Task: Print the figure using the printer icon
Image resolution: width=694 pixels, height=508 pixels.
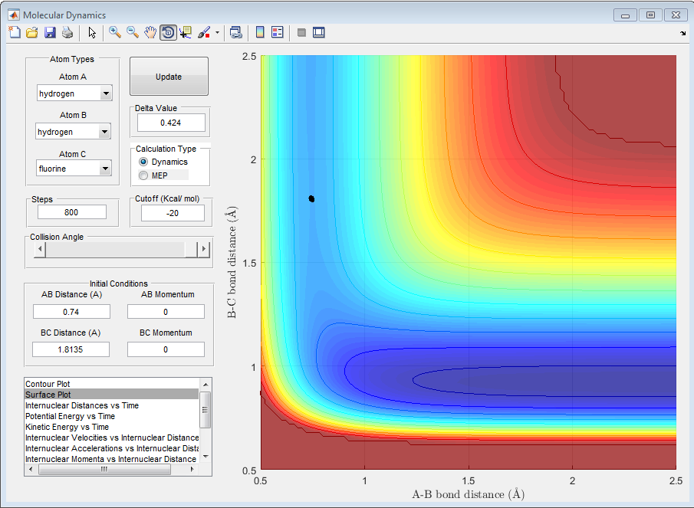Action: point(67,32)
